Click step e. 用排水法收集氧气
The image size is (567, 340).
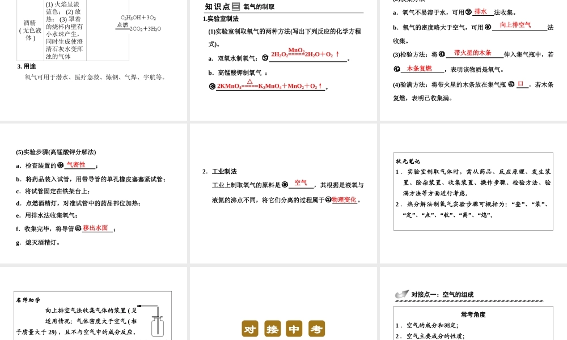tap(46, 215)
